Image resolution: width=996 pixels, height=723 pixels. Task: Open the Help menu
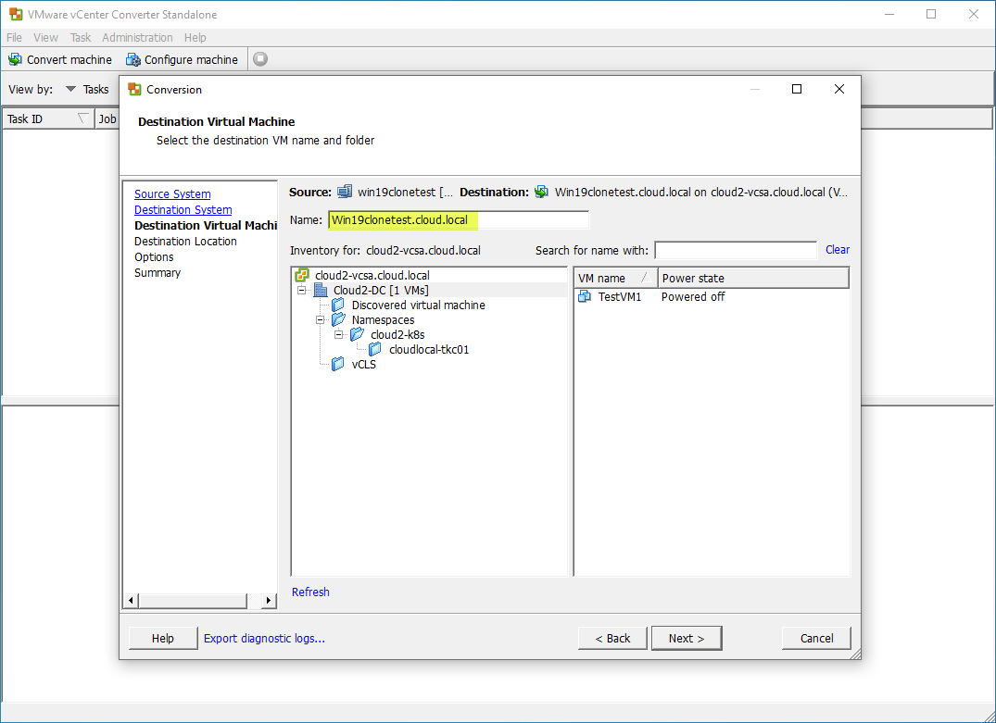click(x=195, y=37)
